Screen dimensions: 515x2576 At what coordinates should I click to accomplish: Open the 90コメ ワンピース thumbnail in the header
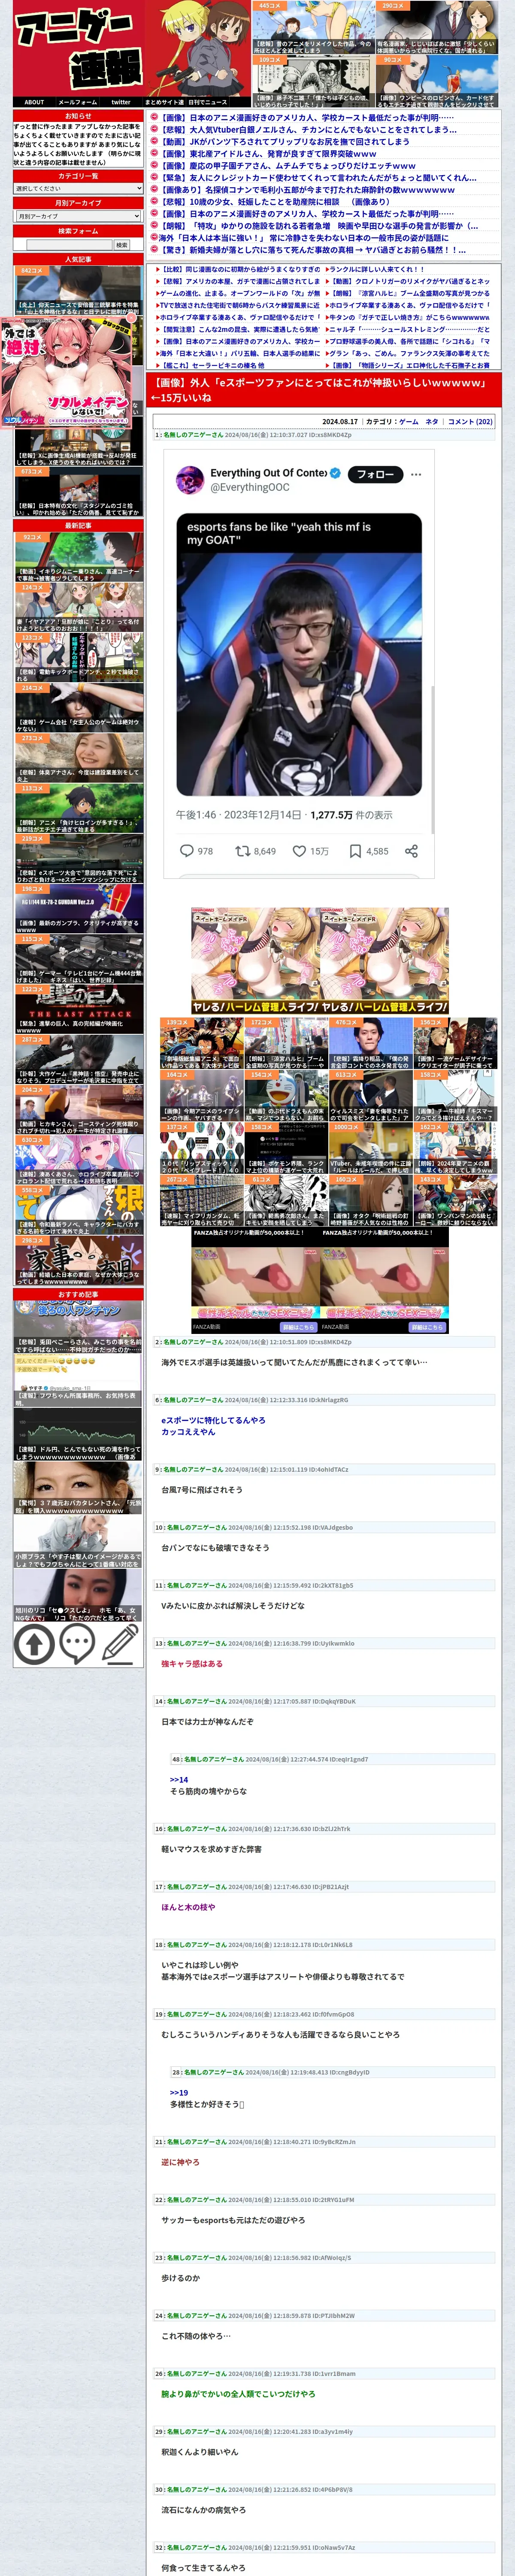pyautogui.click(x=436, y=81)
